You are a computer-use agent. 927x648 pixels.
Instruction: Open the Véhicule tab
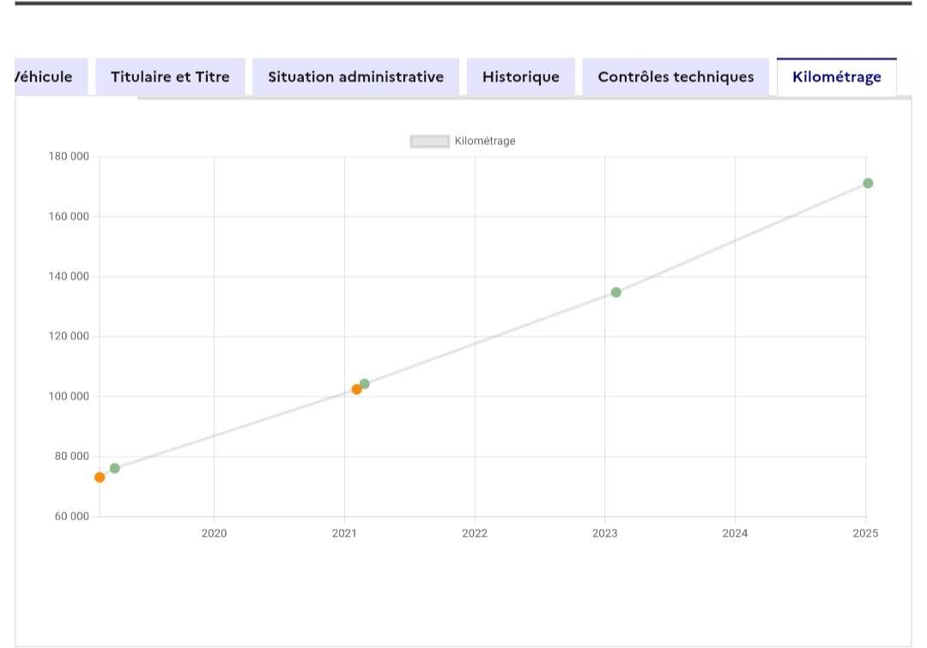[x=51, y=77]
